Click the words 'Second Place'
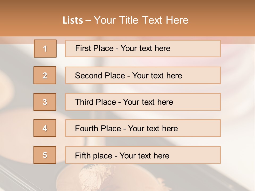The height and width of the screenshot is (191, 255). pos(100,76)
